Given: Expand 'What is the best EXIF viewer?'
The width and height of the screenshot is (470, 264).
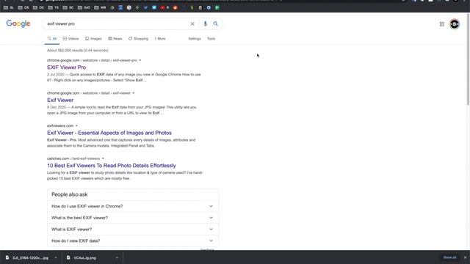Looking at the screenshot, I should [x=132, y=218].
